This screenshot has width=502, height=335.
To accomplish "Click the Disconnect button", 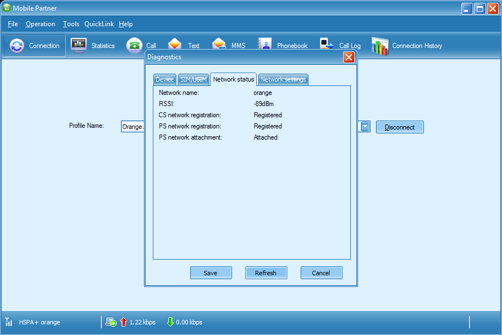I will (399, 127).
